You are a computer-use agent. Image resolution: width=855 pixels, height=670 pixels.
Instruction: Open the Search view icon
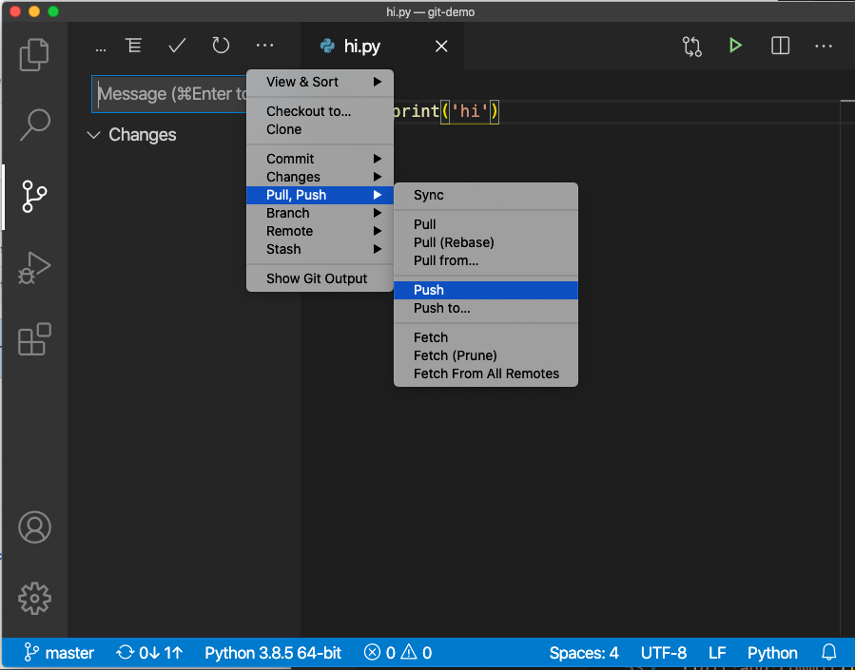(x=34, y=124)
